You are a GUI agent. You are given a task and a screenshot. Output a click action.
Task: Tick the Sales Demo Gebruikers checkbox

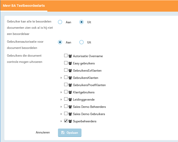[x=66, y=114]
